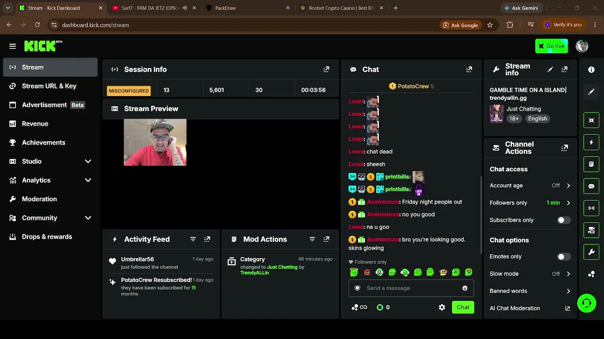
Task: Pop out the Channel Actions panel
Action: 564,148
